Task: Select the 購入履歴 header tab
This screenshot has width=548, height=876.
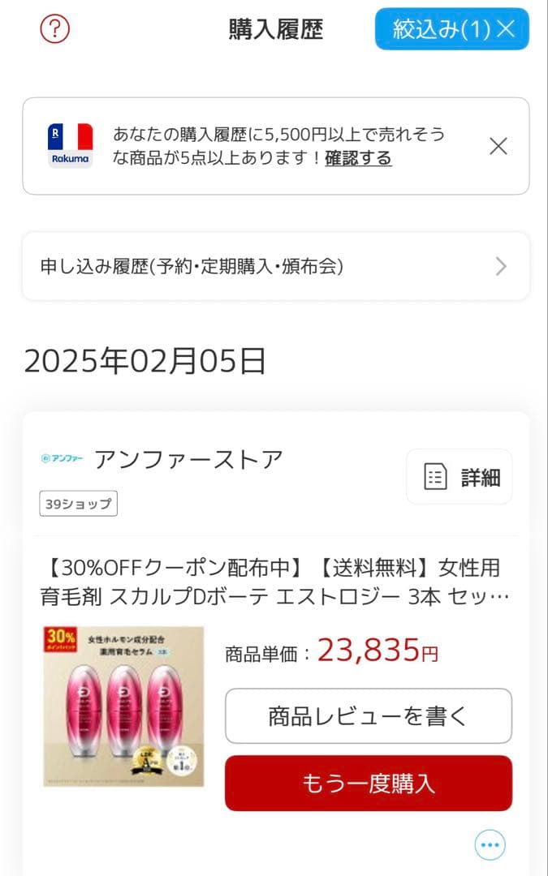Action: [x=274, y=28]
